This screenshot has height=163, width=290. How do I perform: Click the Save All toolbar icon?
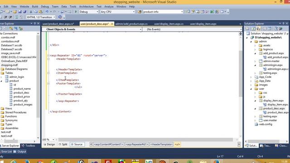pos(24,12)
